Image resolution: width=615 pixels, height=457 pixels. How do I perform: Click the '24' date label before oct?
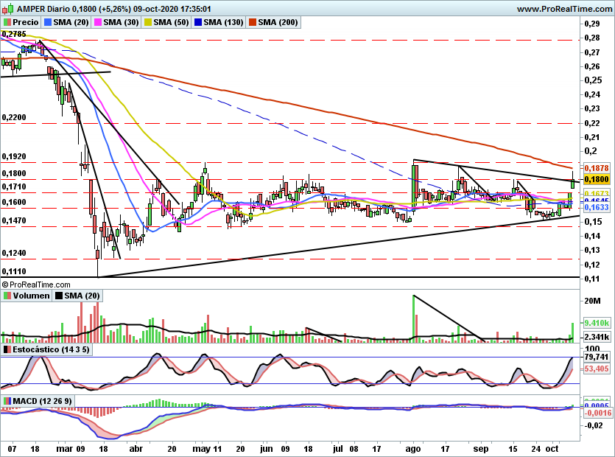[535, 449]
